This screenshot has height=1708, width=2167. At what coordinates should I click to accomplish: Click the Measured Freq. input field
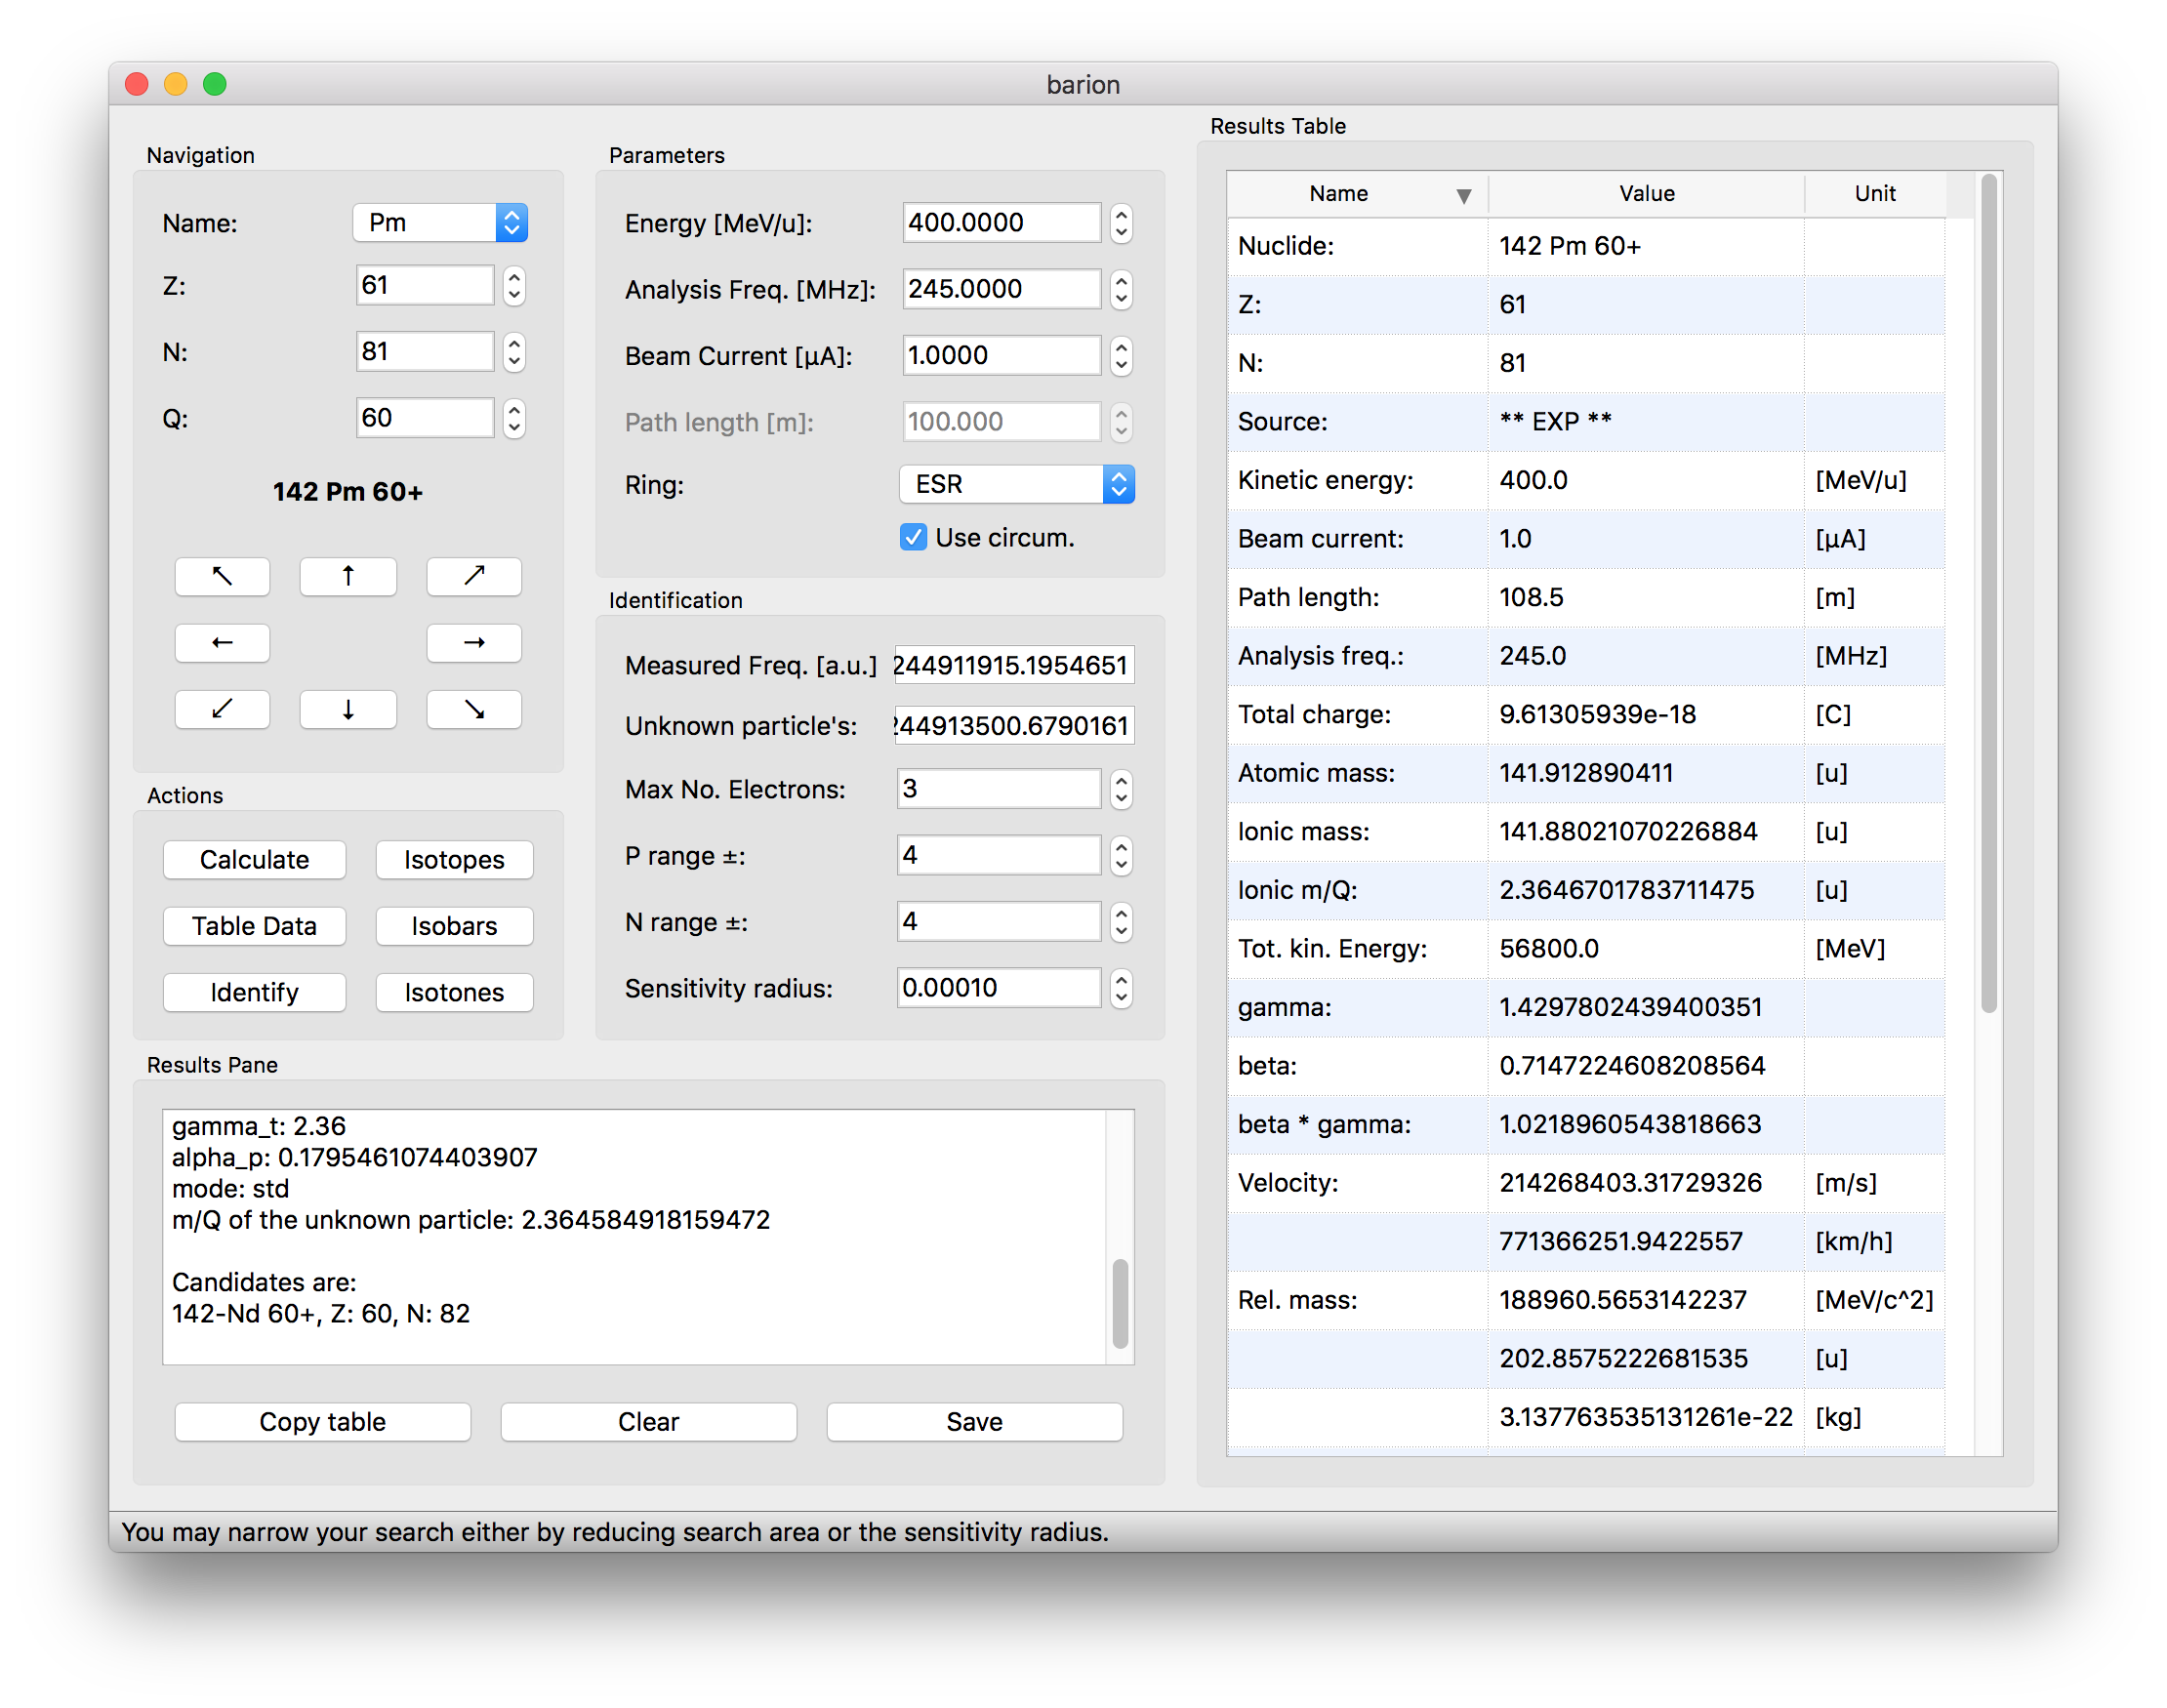[x=1013, y=665]
